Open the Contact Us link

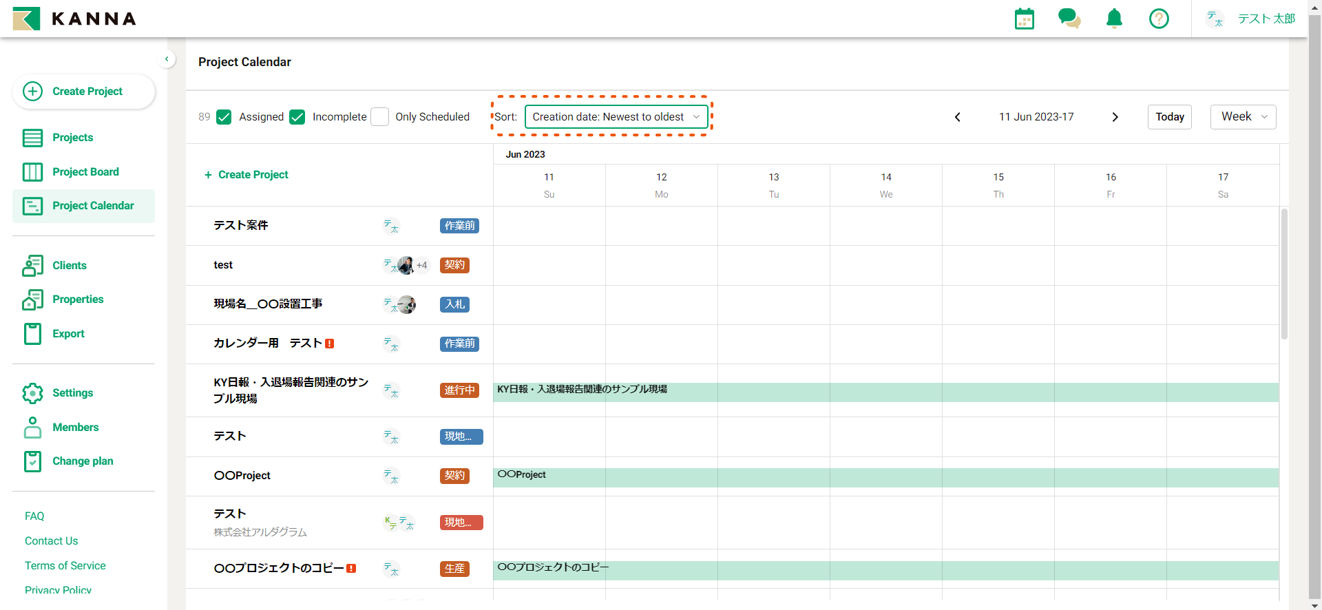51,541
